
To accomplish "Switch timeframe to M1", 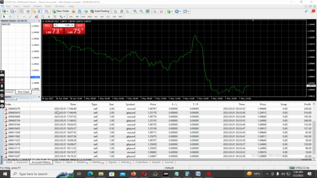I will 71,16.
